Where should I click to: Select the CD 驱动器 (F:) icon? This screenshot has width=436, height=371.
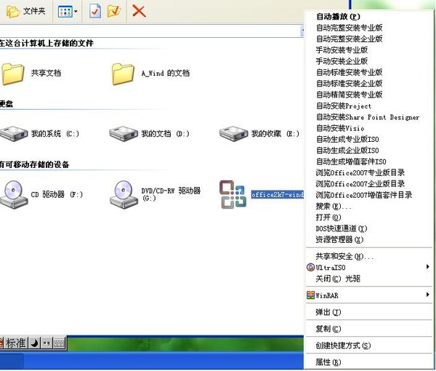pyautogui.click(x=14, y=194)
